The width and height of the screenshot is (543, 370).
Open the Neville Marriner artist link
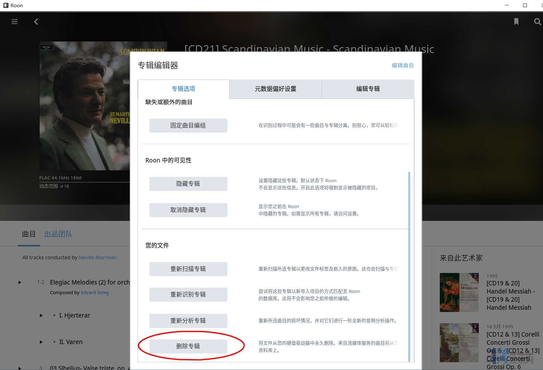coord(97,257)
